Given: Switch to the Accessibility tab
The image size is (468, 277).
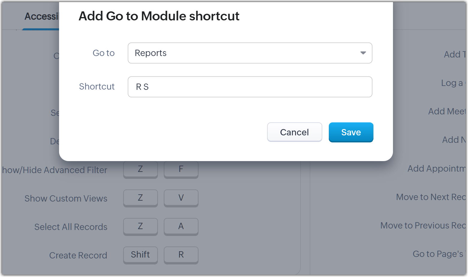Looking at the screenshot, I should [x=42, y=16].
